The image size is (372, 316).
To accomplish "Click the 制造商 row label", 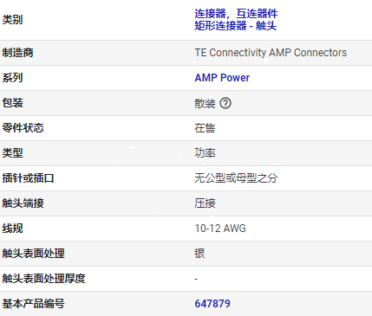I will [x=17, y=53].
